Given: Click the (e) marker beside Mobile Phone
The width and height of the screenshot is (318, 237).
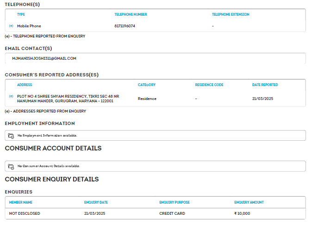Looking at the screenshot, I should tap(11, 26).
